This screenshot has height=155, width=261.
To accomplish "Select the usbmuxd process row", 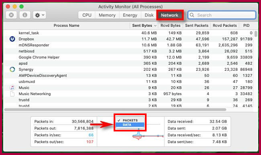I will point(128,81).
